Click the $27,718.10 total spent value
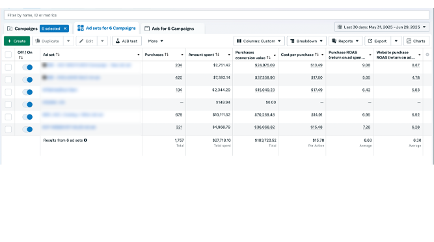The image size is (434, 242). pyautogui.click(x=221, y=141)
